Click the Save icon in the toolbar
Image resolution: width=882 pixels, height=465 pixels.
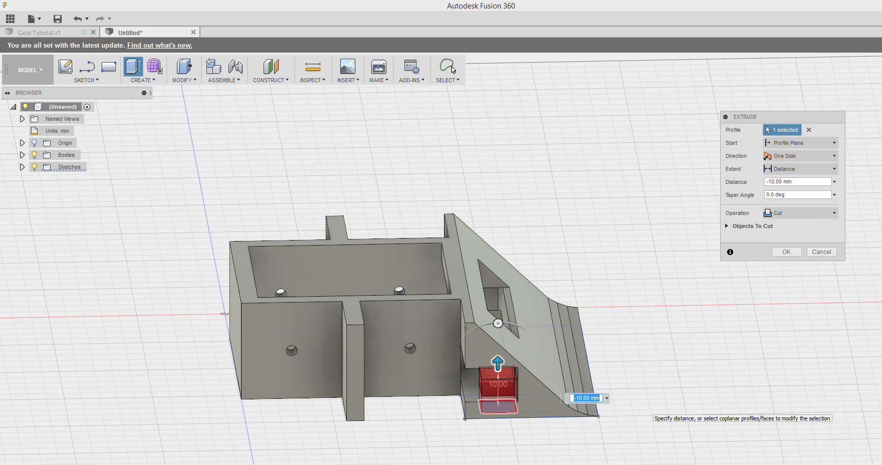[x=57, y=19]
